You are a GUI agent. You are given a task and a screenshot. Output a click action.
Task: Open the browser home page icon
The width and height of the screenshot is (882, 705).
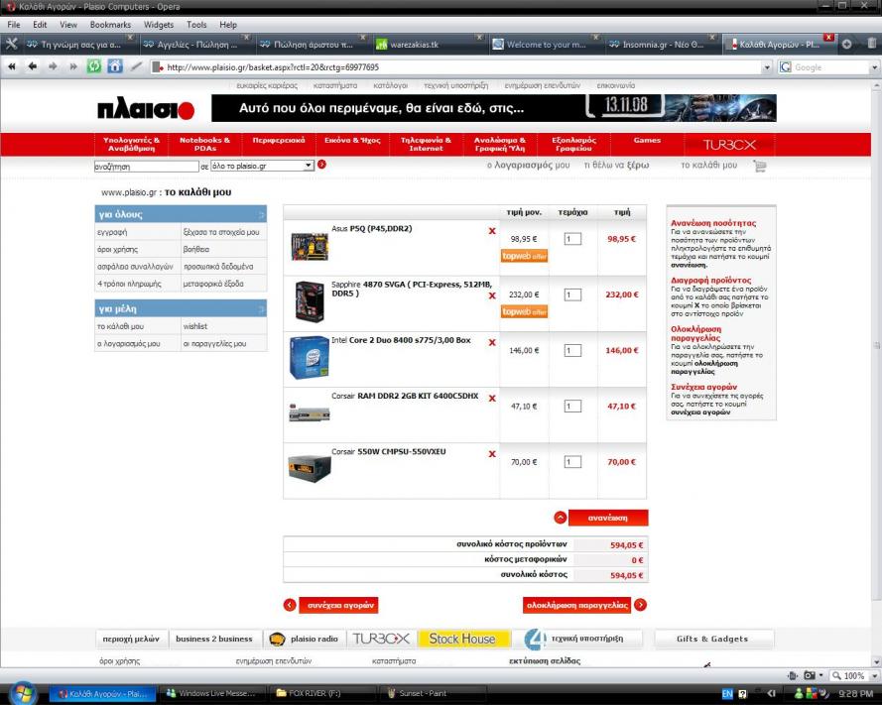[x=115, y=66]
